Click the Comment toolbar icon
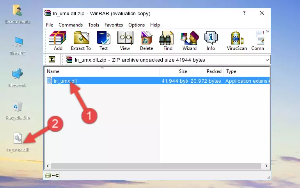 point(258,41)
